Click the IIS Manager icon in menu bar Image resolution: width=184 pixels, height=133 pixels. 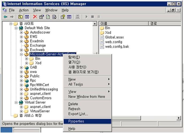5,10
